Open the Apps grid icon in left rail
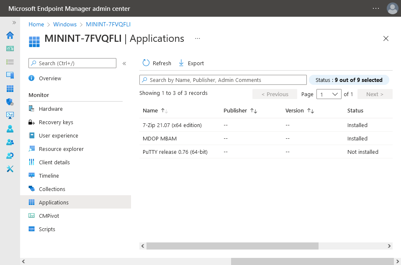 pos(10,89)
